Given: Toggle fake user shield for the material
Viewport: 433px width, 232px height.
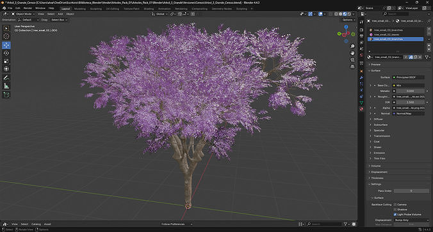Looking at the screenshot, I should click(x=411, y=57).
